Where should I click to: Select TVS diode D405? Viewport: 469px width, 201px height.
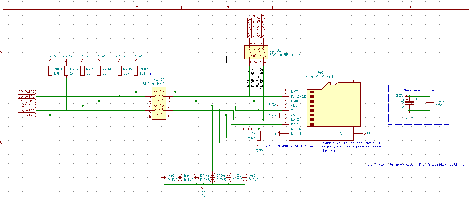229,178
